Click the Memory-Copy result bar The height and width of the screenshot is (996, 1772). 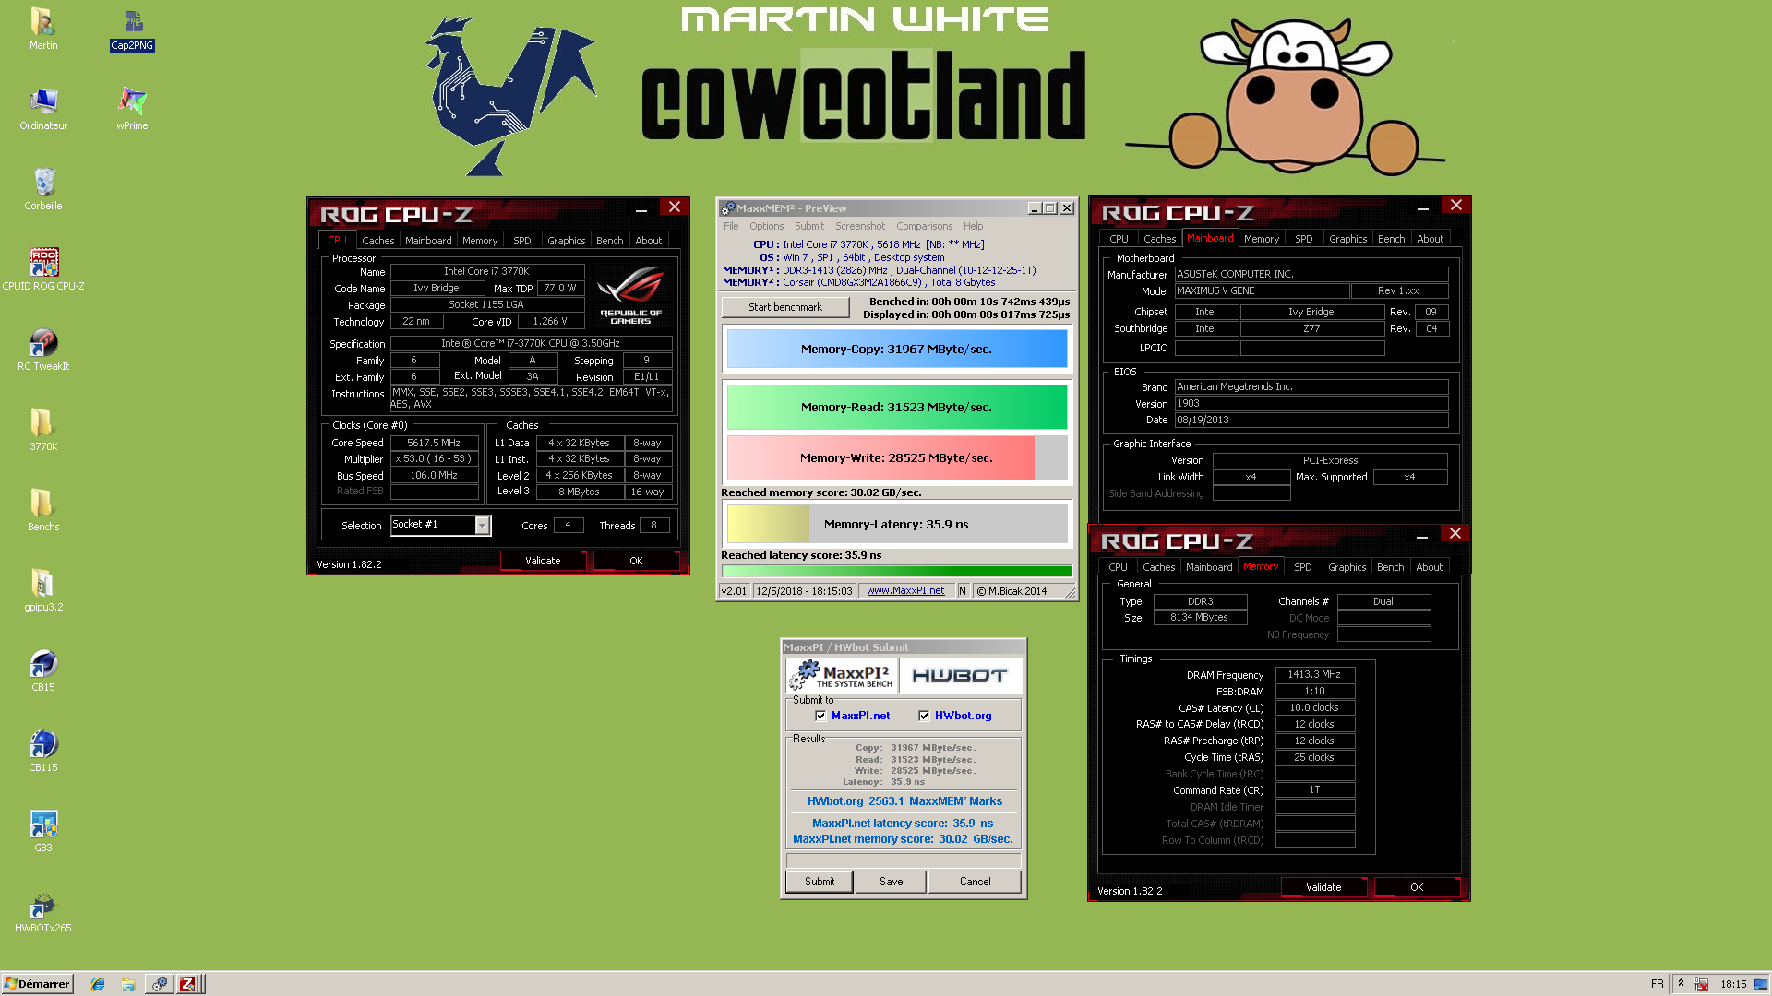click(x=897, y=350)
